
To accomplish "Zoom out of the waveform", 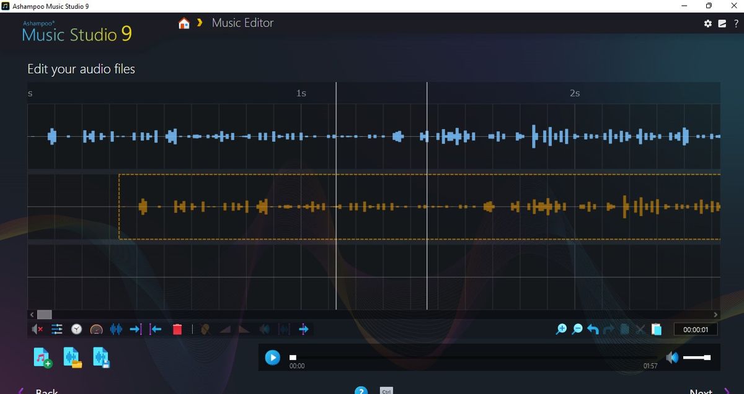I will (577, 329).
